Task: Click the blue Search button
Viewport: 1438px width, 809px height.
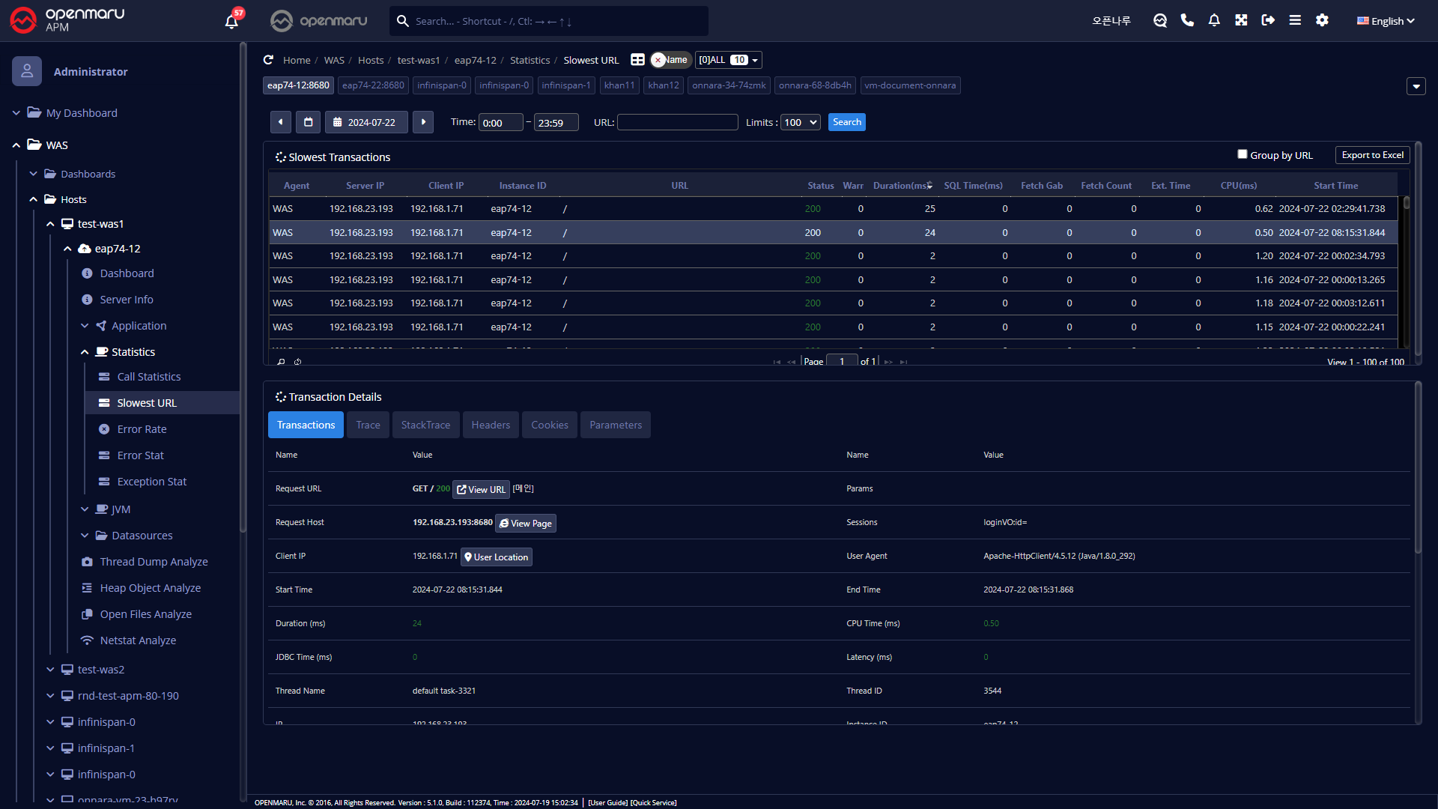Action: (846, 122)
